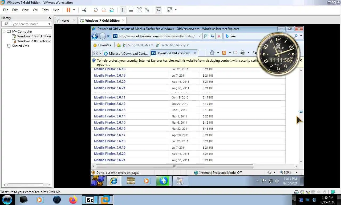
Task: Click the stretch guest display icon
Action: tap(170, 10)
